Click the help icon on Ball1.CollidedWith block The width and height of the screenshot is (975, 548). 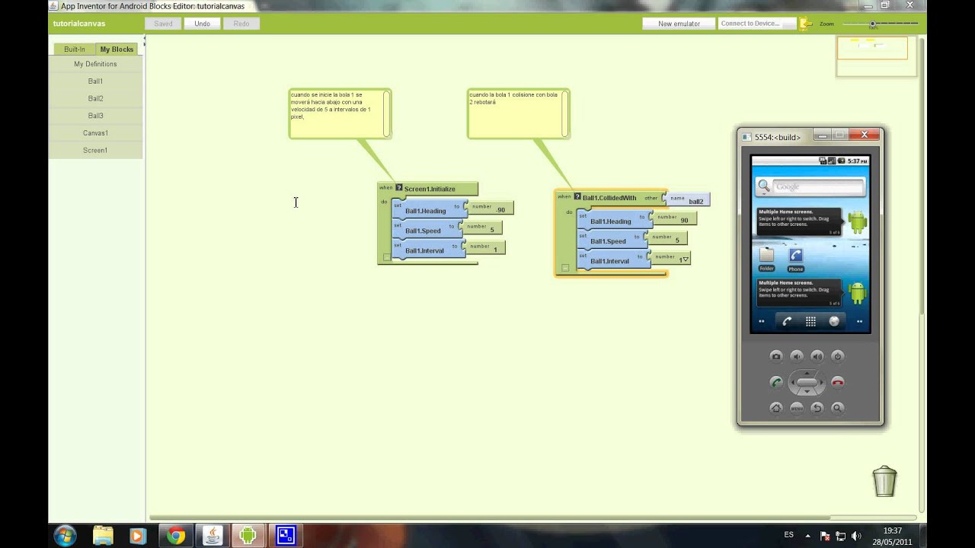(577, 196)
